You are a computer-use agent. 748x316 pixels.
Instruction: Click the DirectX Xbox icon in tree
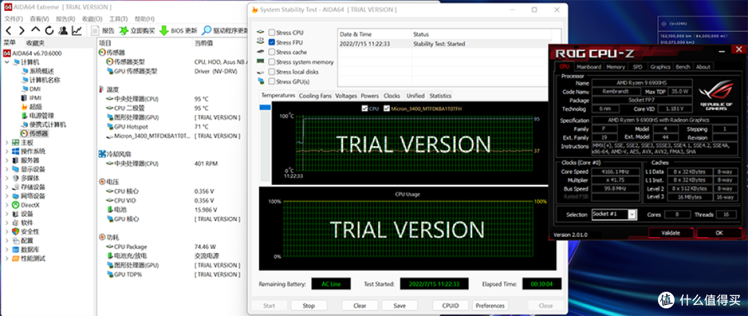16,205
